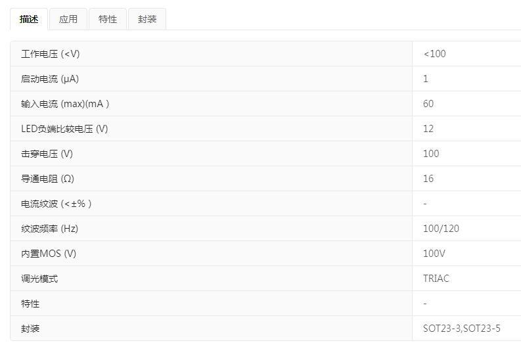Click the TRIAC value cell
The height and width of the screenshot is (343, 521).
click(x=436, y=279)
